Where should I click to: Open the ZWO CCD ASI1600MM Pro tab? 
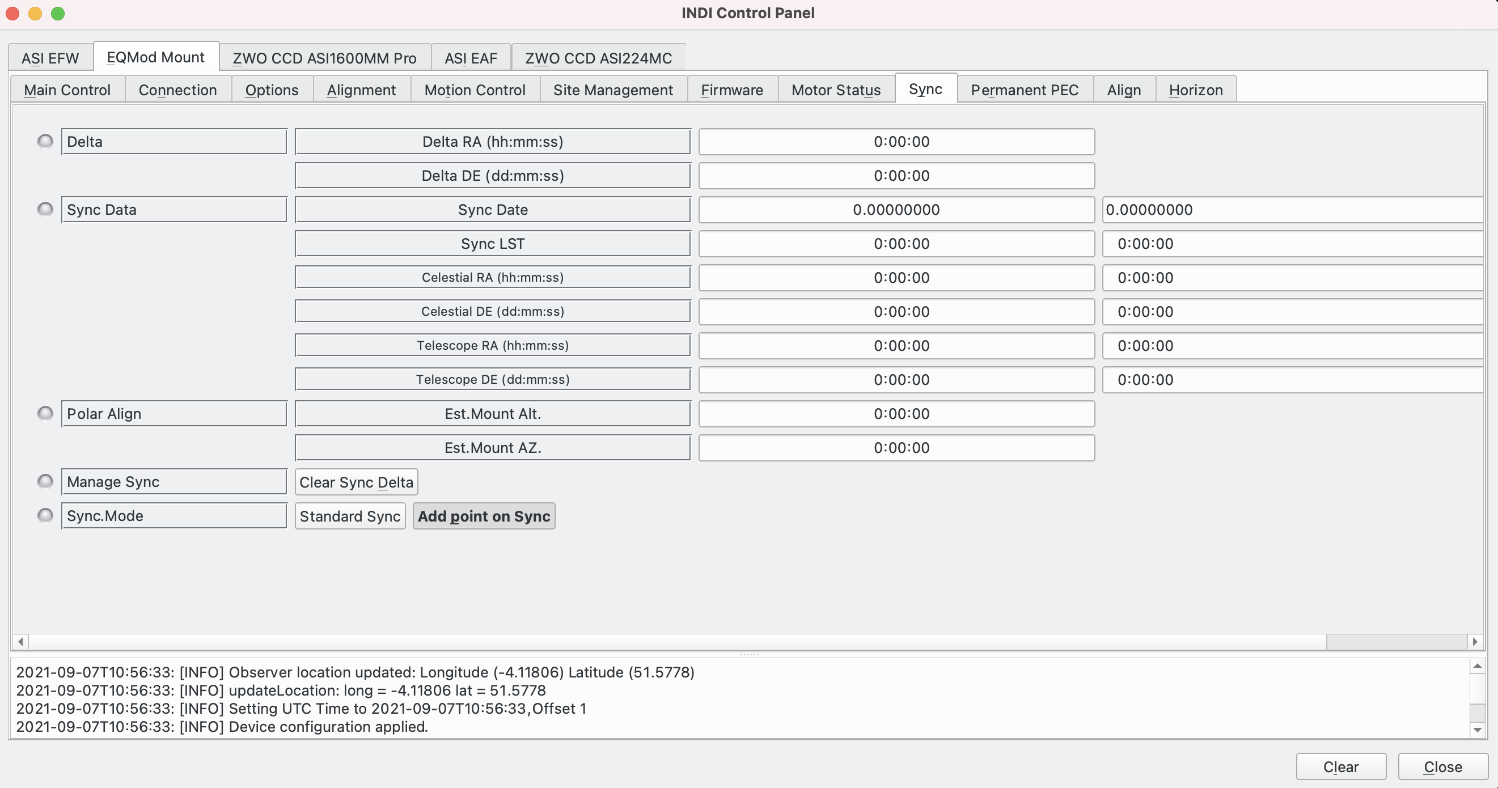pos(324,58)
